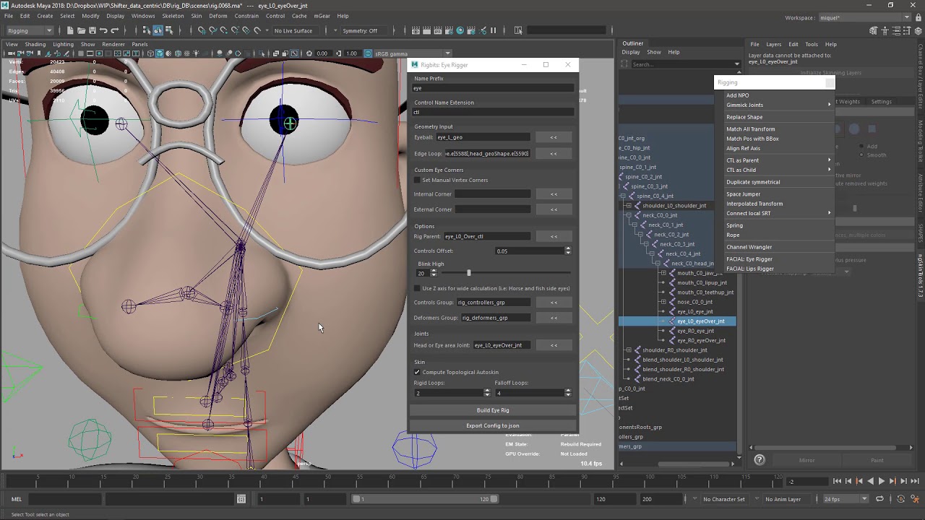Go to the end of playback range

pos(914,481)
